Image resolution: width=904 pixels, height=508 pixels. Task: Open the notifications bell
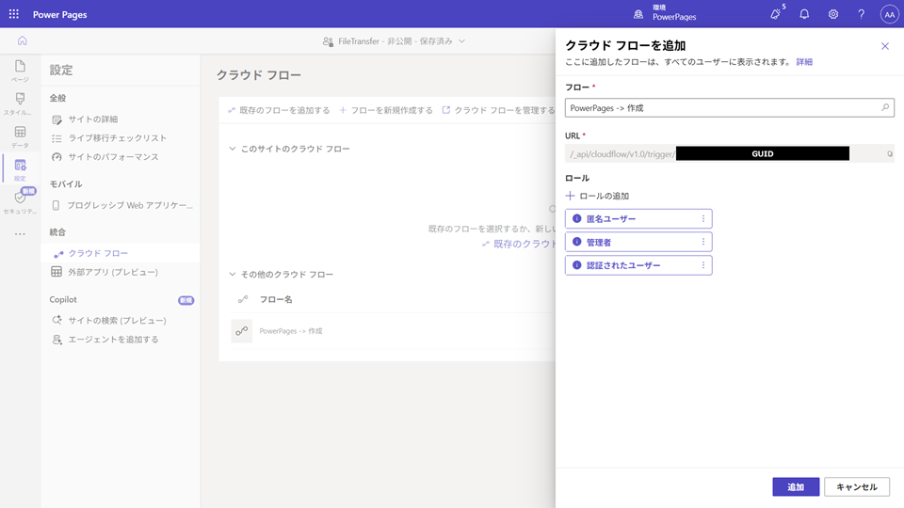tap(804, 14)
